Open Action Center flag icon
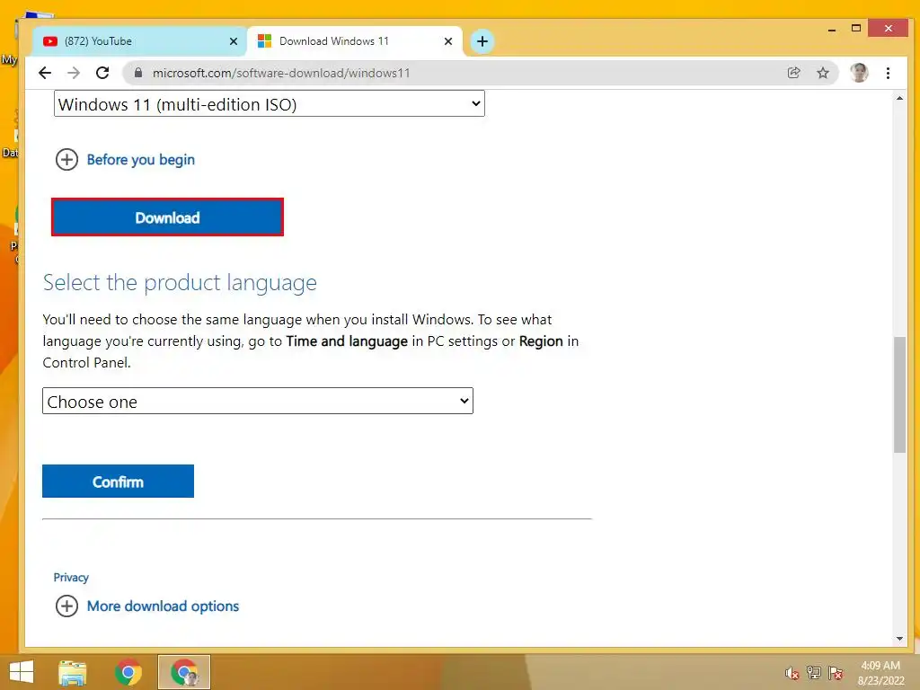This screenshot has width=920, height=690. coord(836,673)
